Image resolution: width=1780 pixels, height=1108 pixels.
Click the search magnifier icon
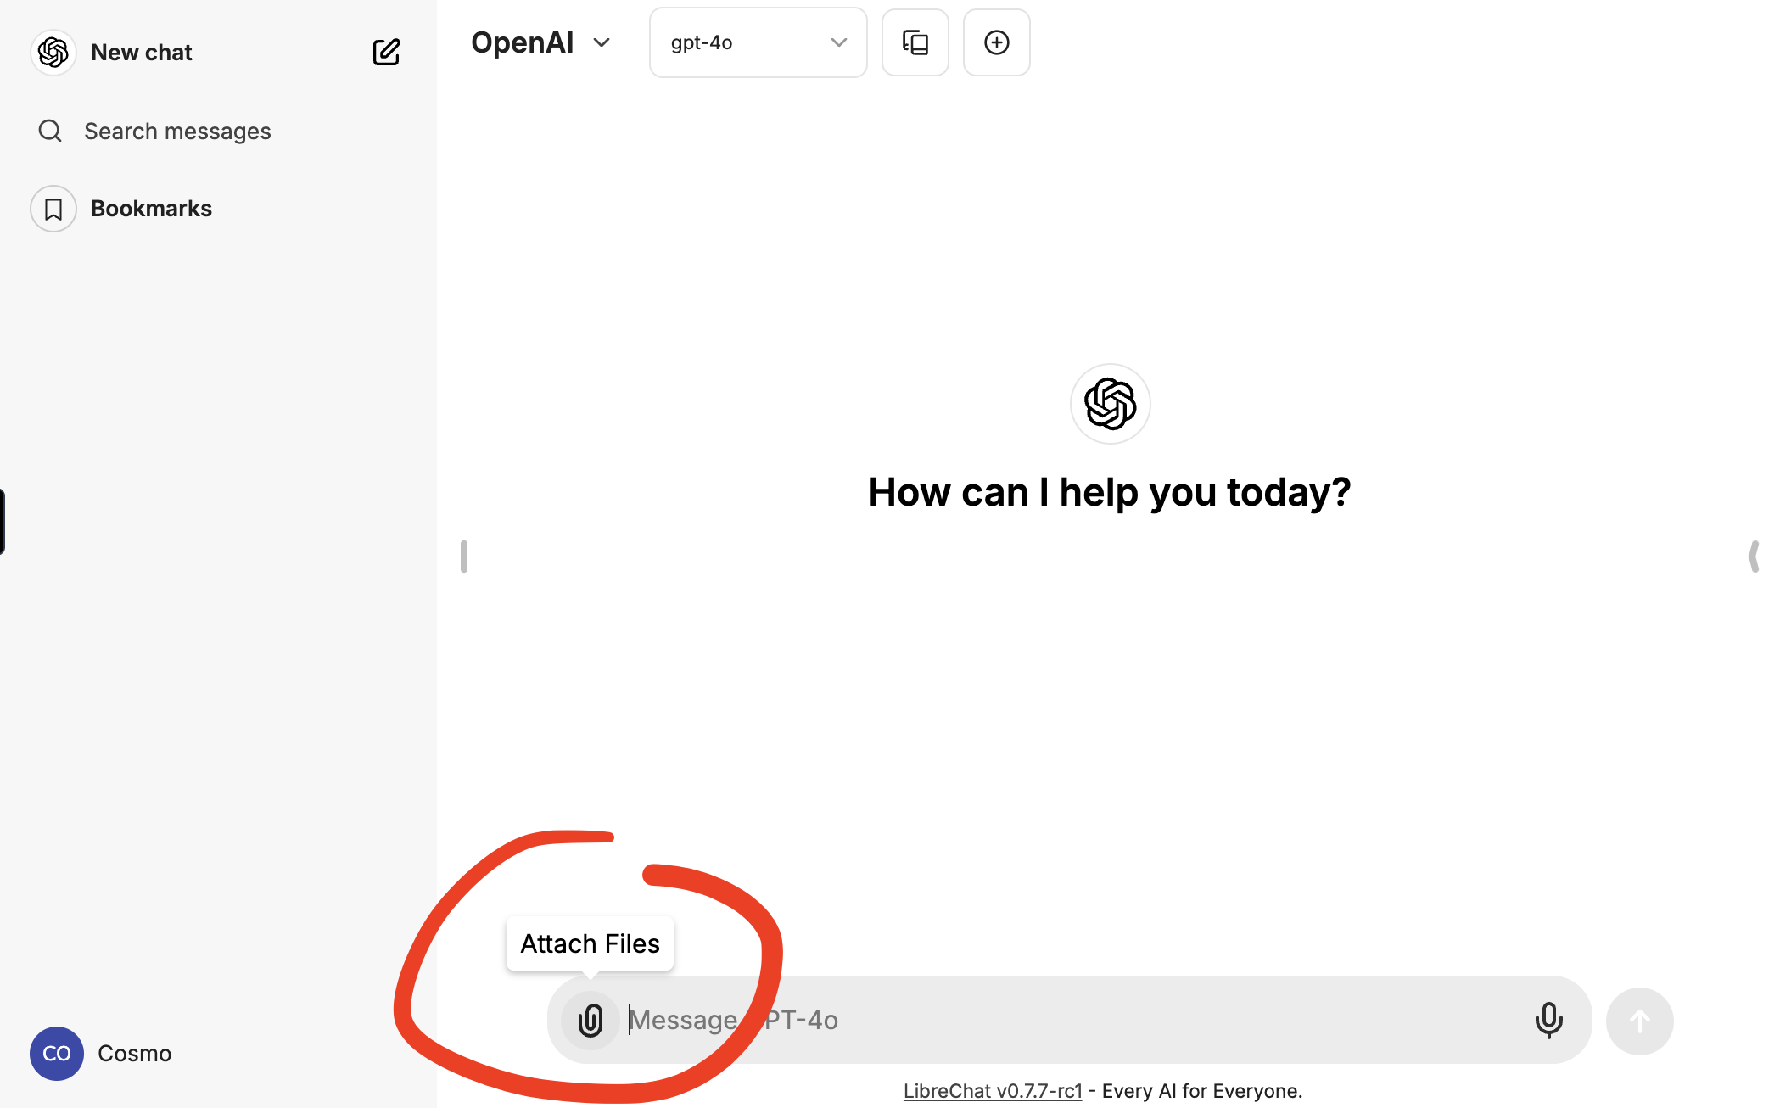coord(50,131)
